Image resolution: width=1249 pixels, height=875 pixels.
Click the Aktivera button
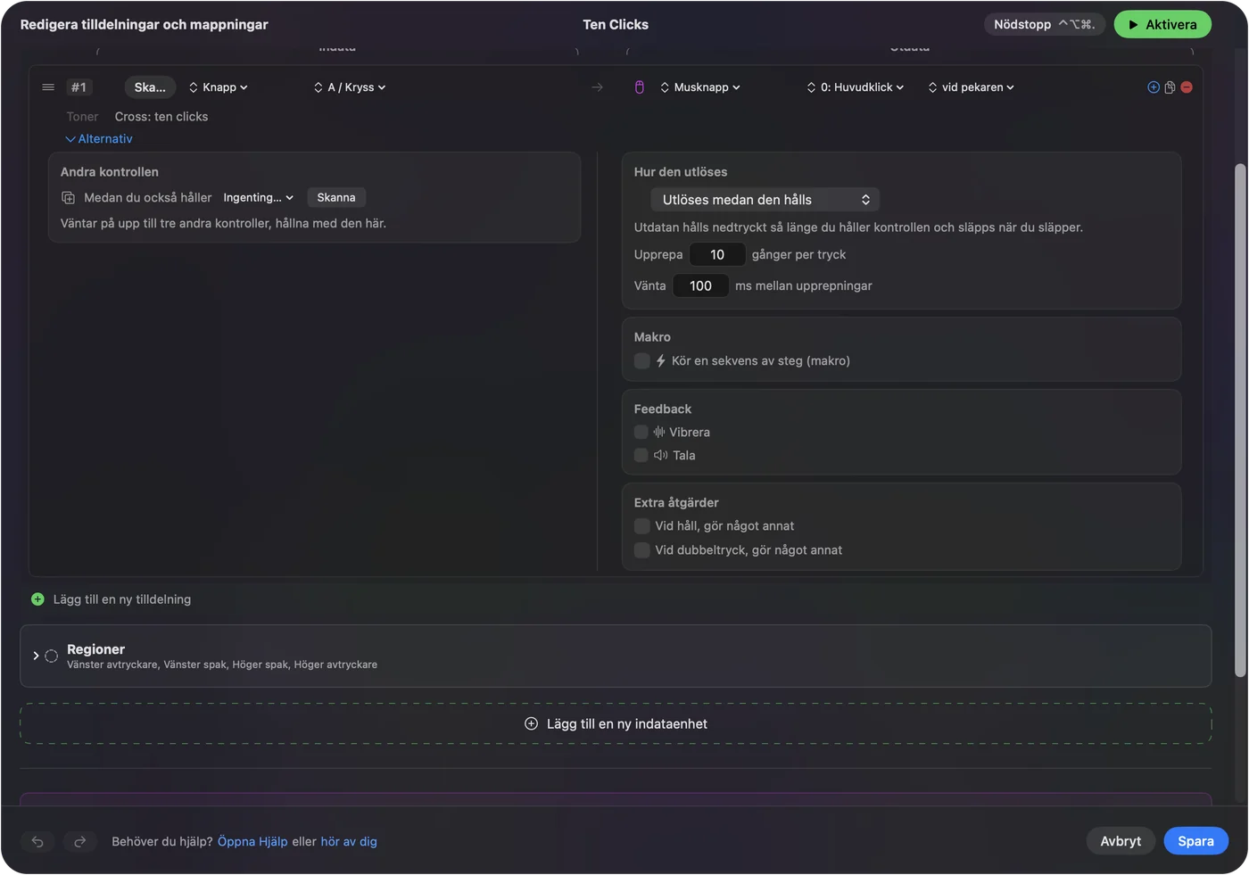1162,25
